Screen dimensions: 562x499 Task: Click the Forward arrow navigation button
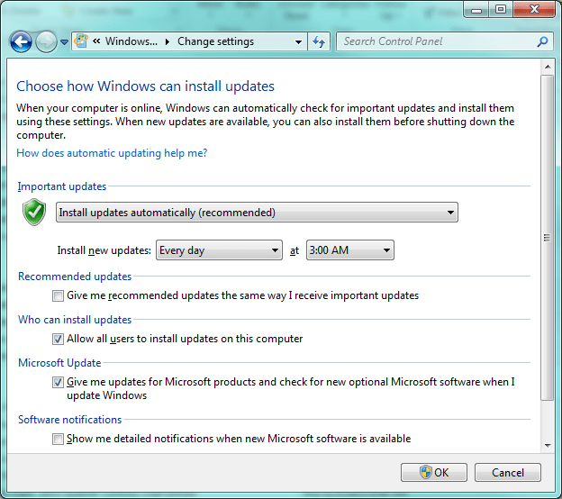coord(46,42)
